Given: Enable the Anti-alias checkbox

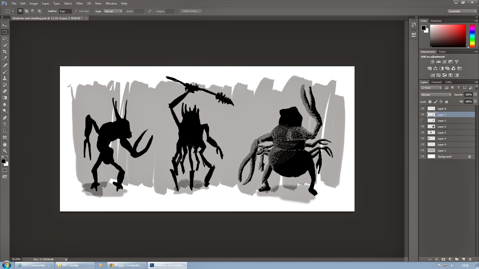Looking at the screenshot, I should coord(76,11).
